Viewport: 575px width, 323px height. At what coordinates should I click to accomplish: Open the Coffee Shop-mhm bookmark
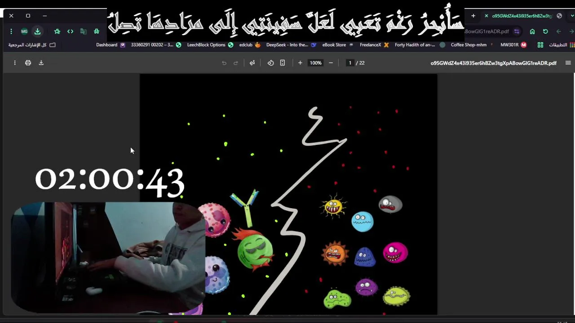[x=472, y=45]
